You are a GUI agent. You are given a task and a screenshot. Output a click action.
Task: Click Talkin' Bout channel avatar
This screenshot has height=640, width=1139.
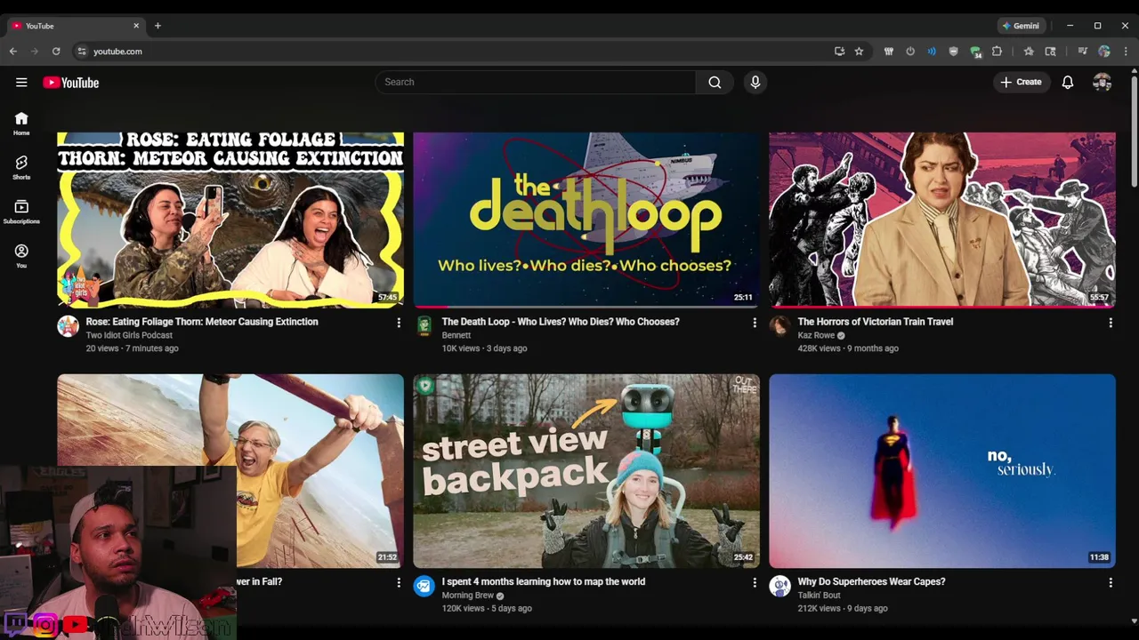780,586
